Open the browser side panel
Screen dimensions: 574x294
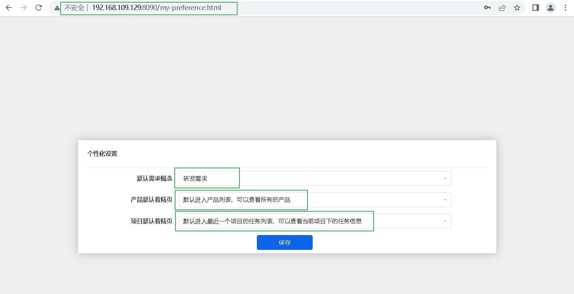536,7
